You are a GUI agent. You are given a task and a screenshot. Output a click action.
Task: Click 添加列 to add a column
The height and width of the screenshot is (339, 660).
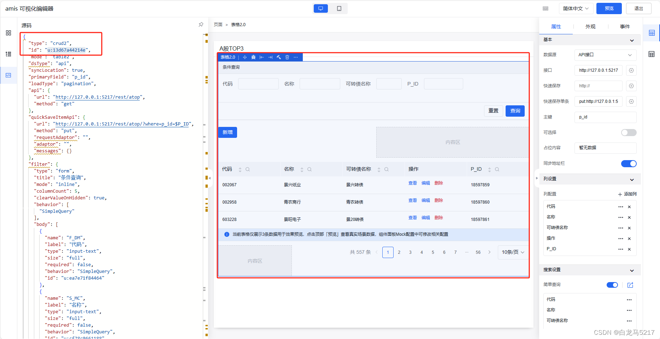627,194
